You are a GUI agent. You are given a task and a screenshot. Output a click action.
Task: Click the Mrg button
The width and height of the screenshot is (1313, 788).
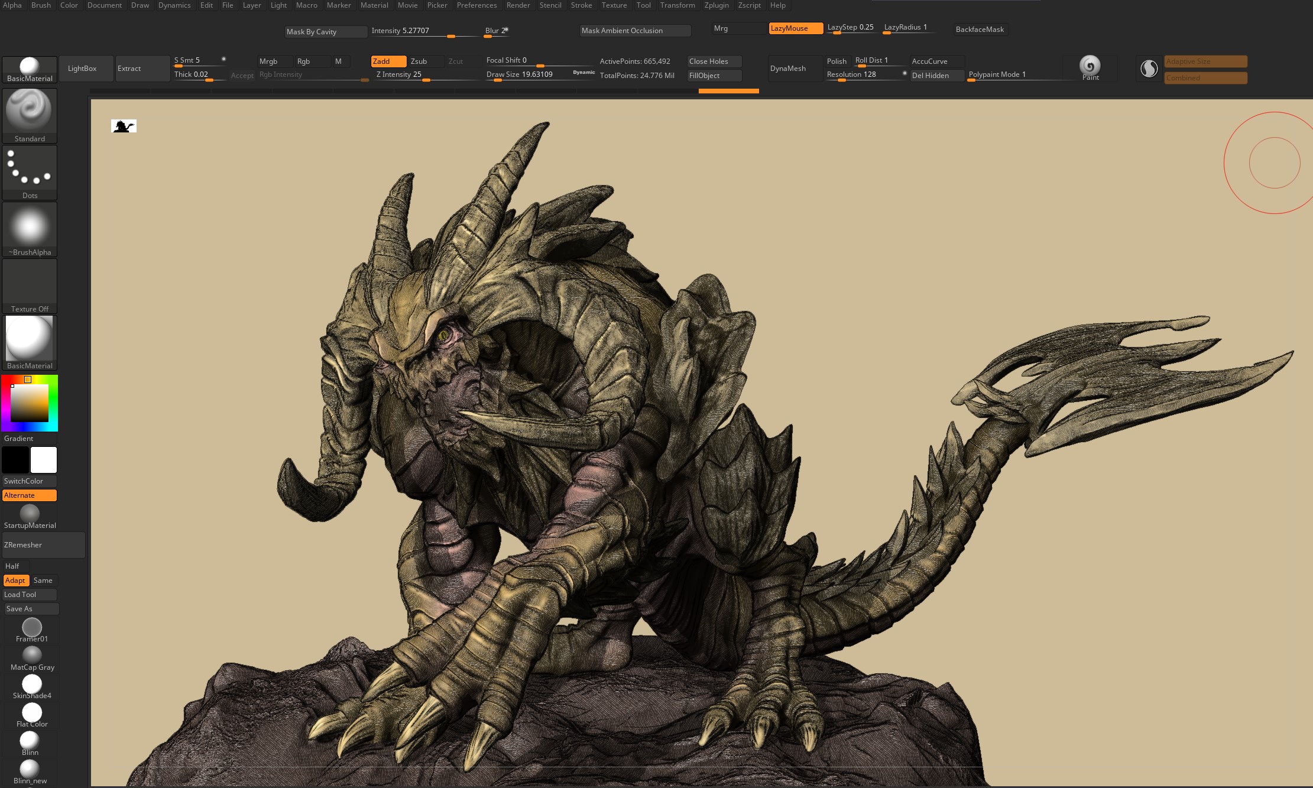coord(739,28)
